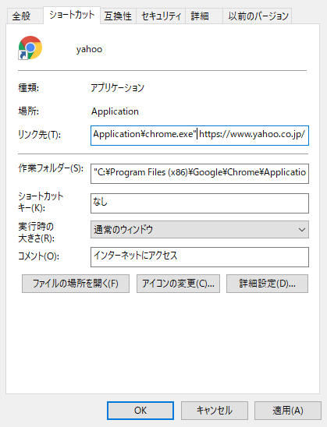The image size is (327, 427).
Task: Open the 以前のバージョン tab
Action: pos(258,16)
